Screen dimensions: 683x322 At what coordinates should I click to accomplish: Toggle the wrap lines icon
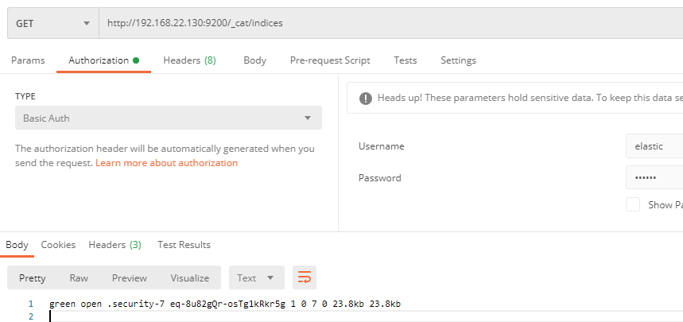coord(305,277)
